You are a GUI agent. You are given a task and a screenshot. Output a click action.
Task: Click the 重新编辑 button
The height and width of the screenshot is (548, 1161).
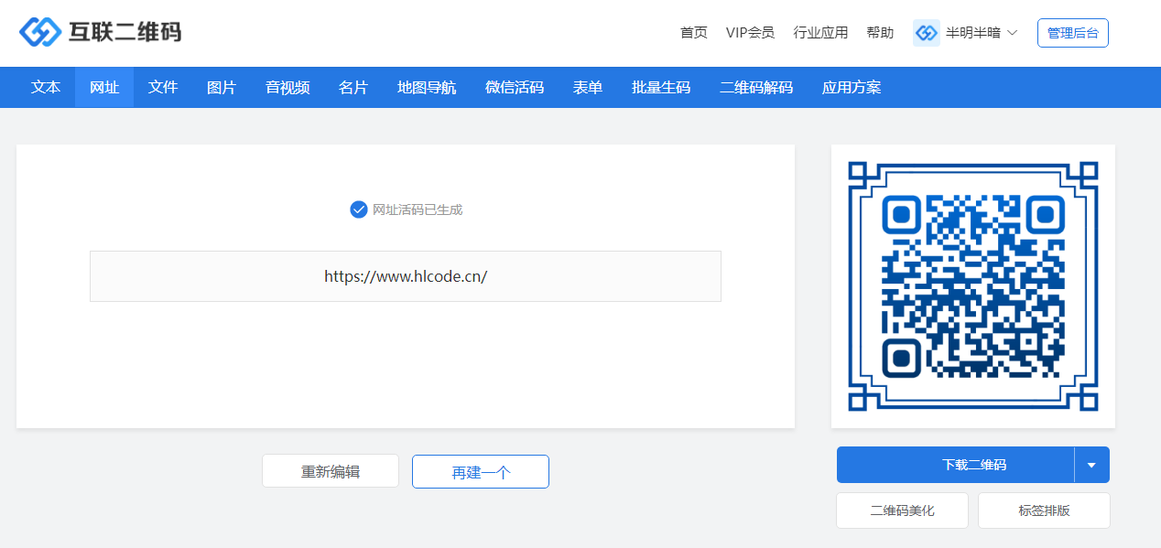point(331,471)
